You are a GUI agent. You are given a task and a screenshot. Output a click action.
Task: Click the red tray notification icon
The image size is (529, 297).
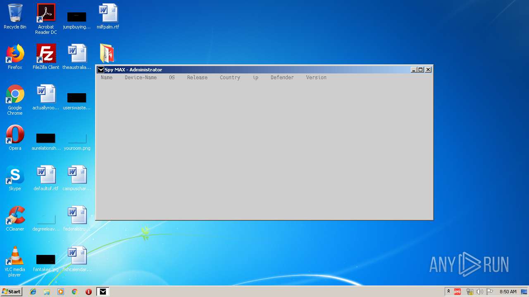[x=458, y=292]
